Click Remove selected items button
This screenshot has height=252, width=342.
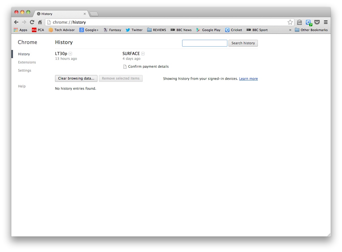pos(121,78)
